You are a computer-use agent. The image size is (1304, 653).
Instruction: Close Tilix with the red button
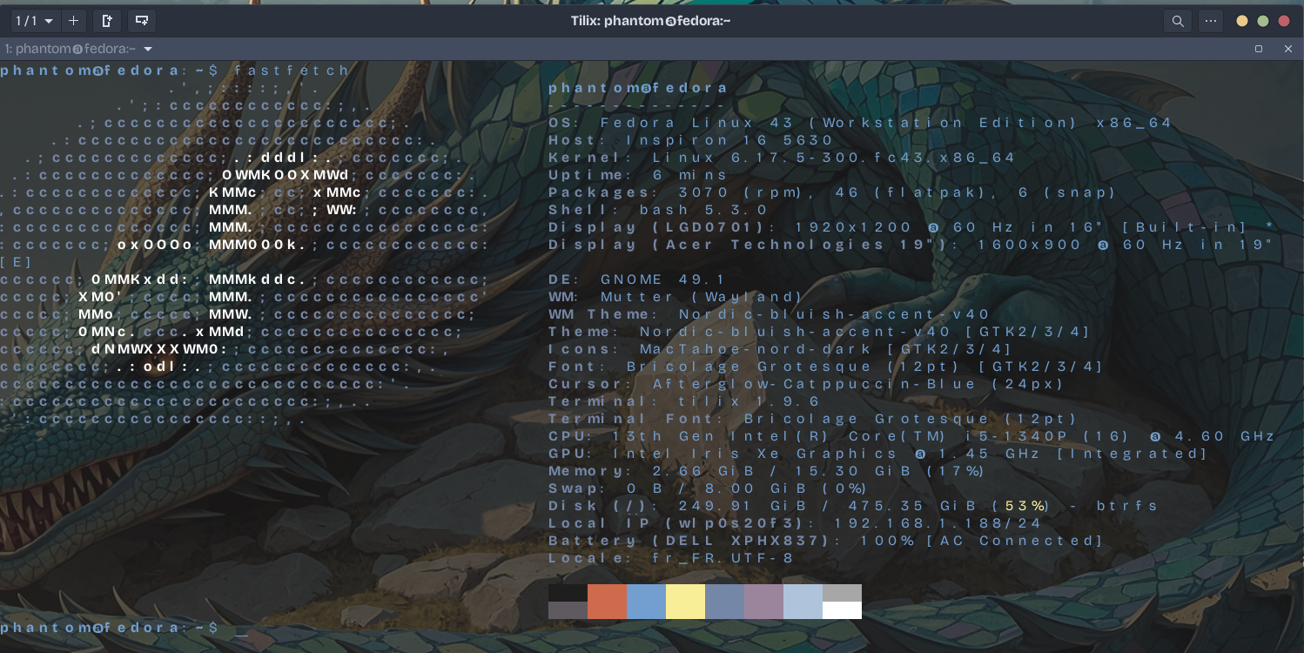(1284, 21)
